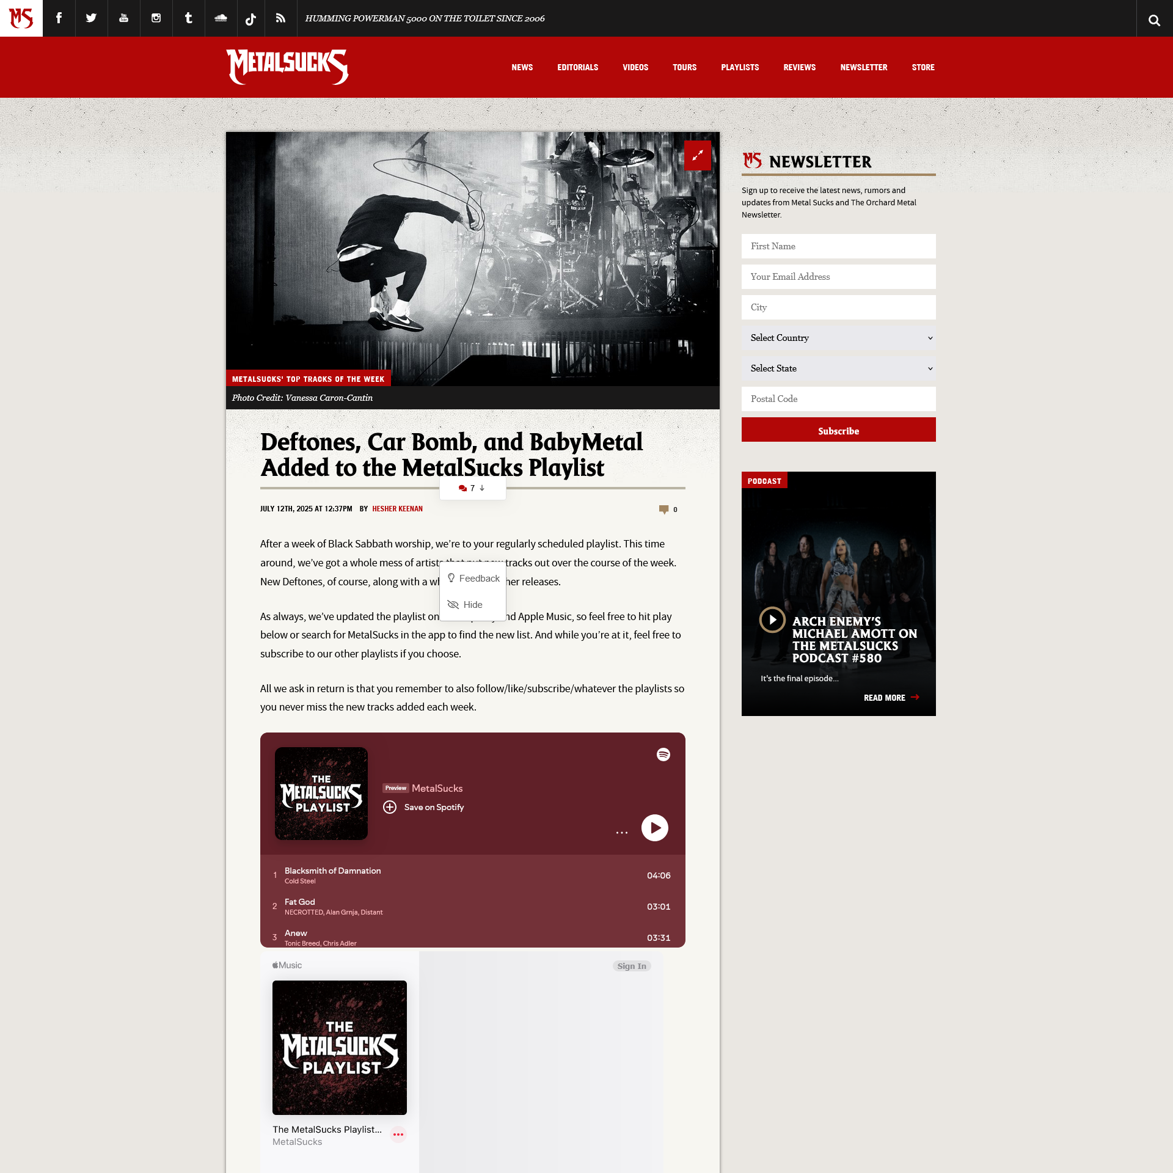Click the 7 comments floating widget

pyautogui.click(x=472, y=488)
